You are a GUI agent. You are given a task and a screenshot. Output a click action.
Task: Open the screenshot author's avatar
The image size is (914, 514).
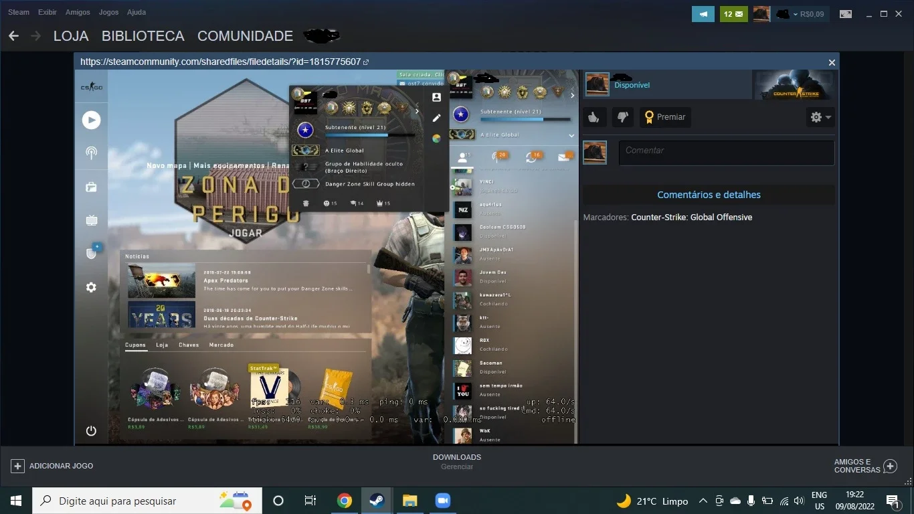[598, 84]
